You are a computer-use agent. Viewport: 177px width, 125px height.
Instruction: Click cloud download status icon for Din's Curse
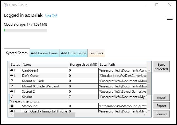(x=13, y=75)
